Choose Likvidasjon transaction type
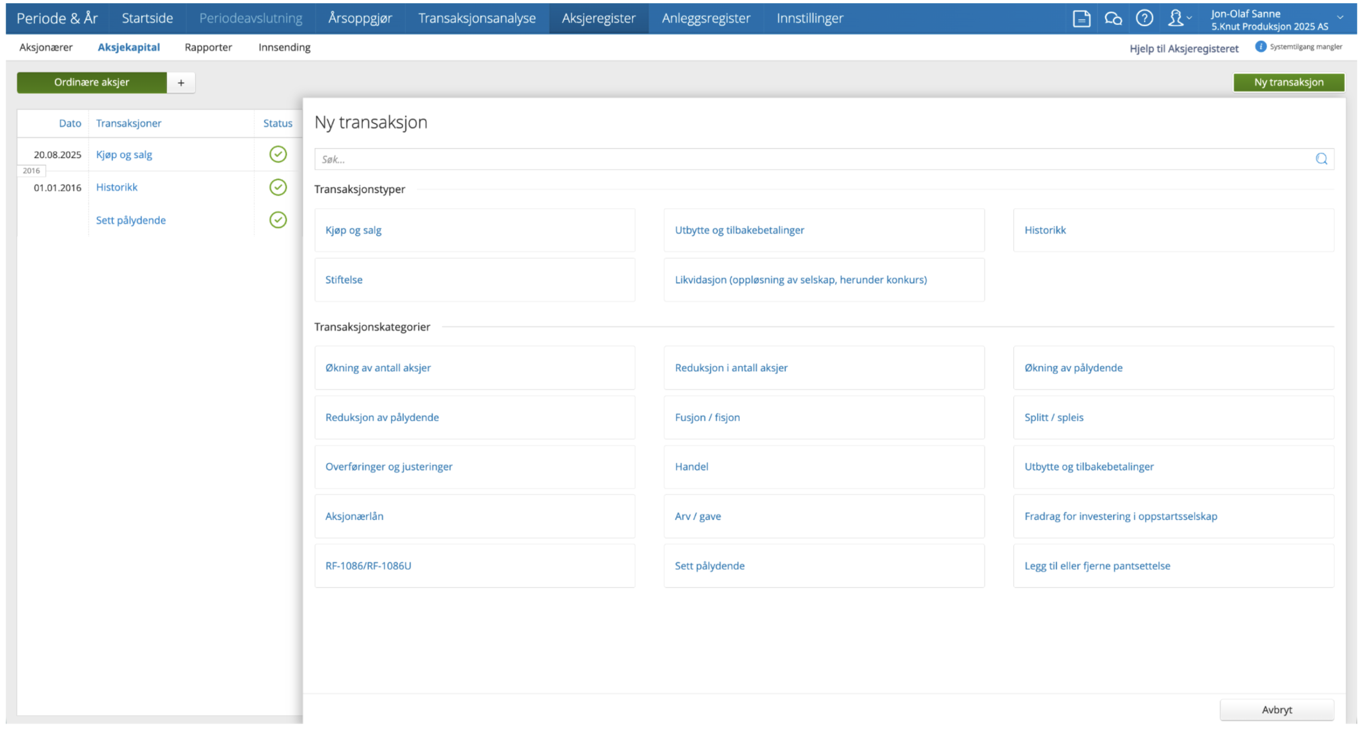The height and width of the screenshot is (734, 1364). (824, 280)
